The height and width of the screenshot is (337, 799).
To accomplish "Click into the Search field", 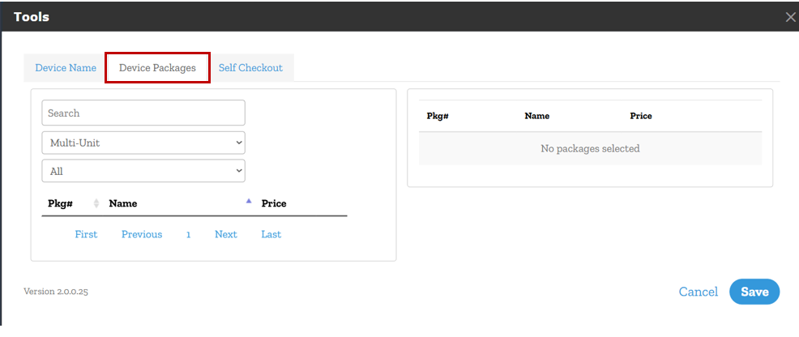I will point(143,113).
